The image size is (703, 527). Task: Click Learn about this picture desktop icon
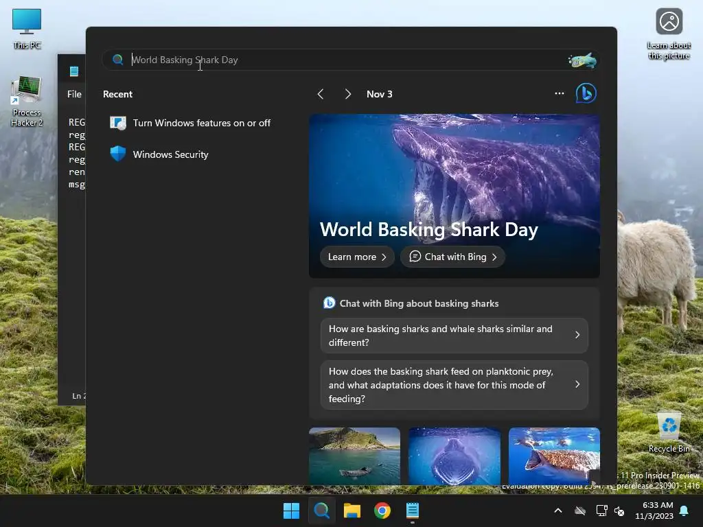pos(669,34)
